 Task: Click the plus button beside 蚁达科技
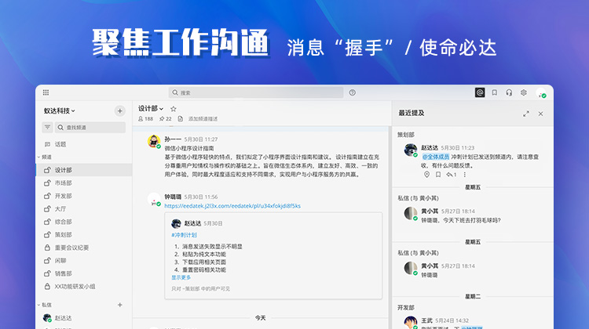click(119, 111)
